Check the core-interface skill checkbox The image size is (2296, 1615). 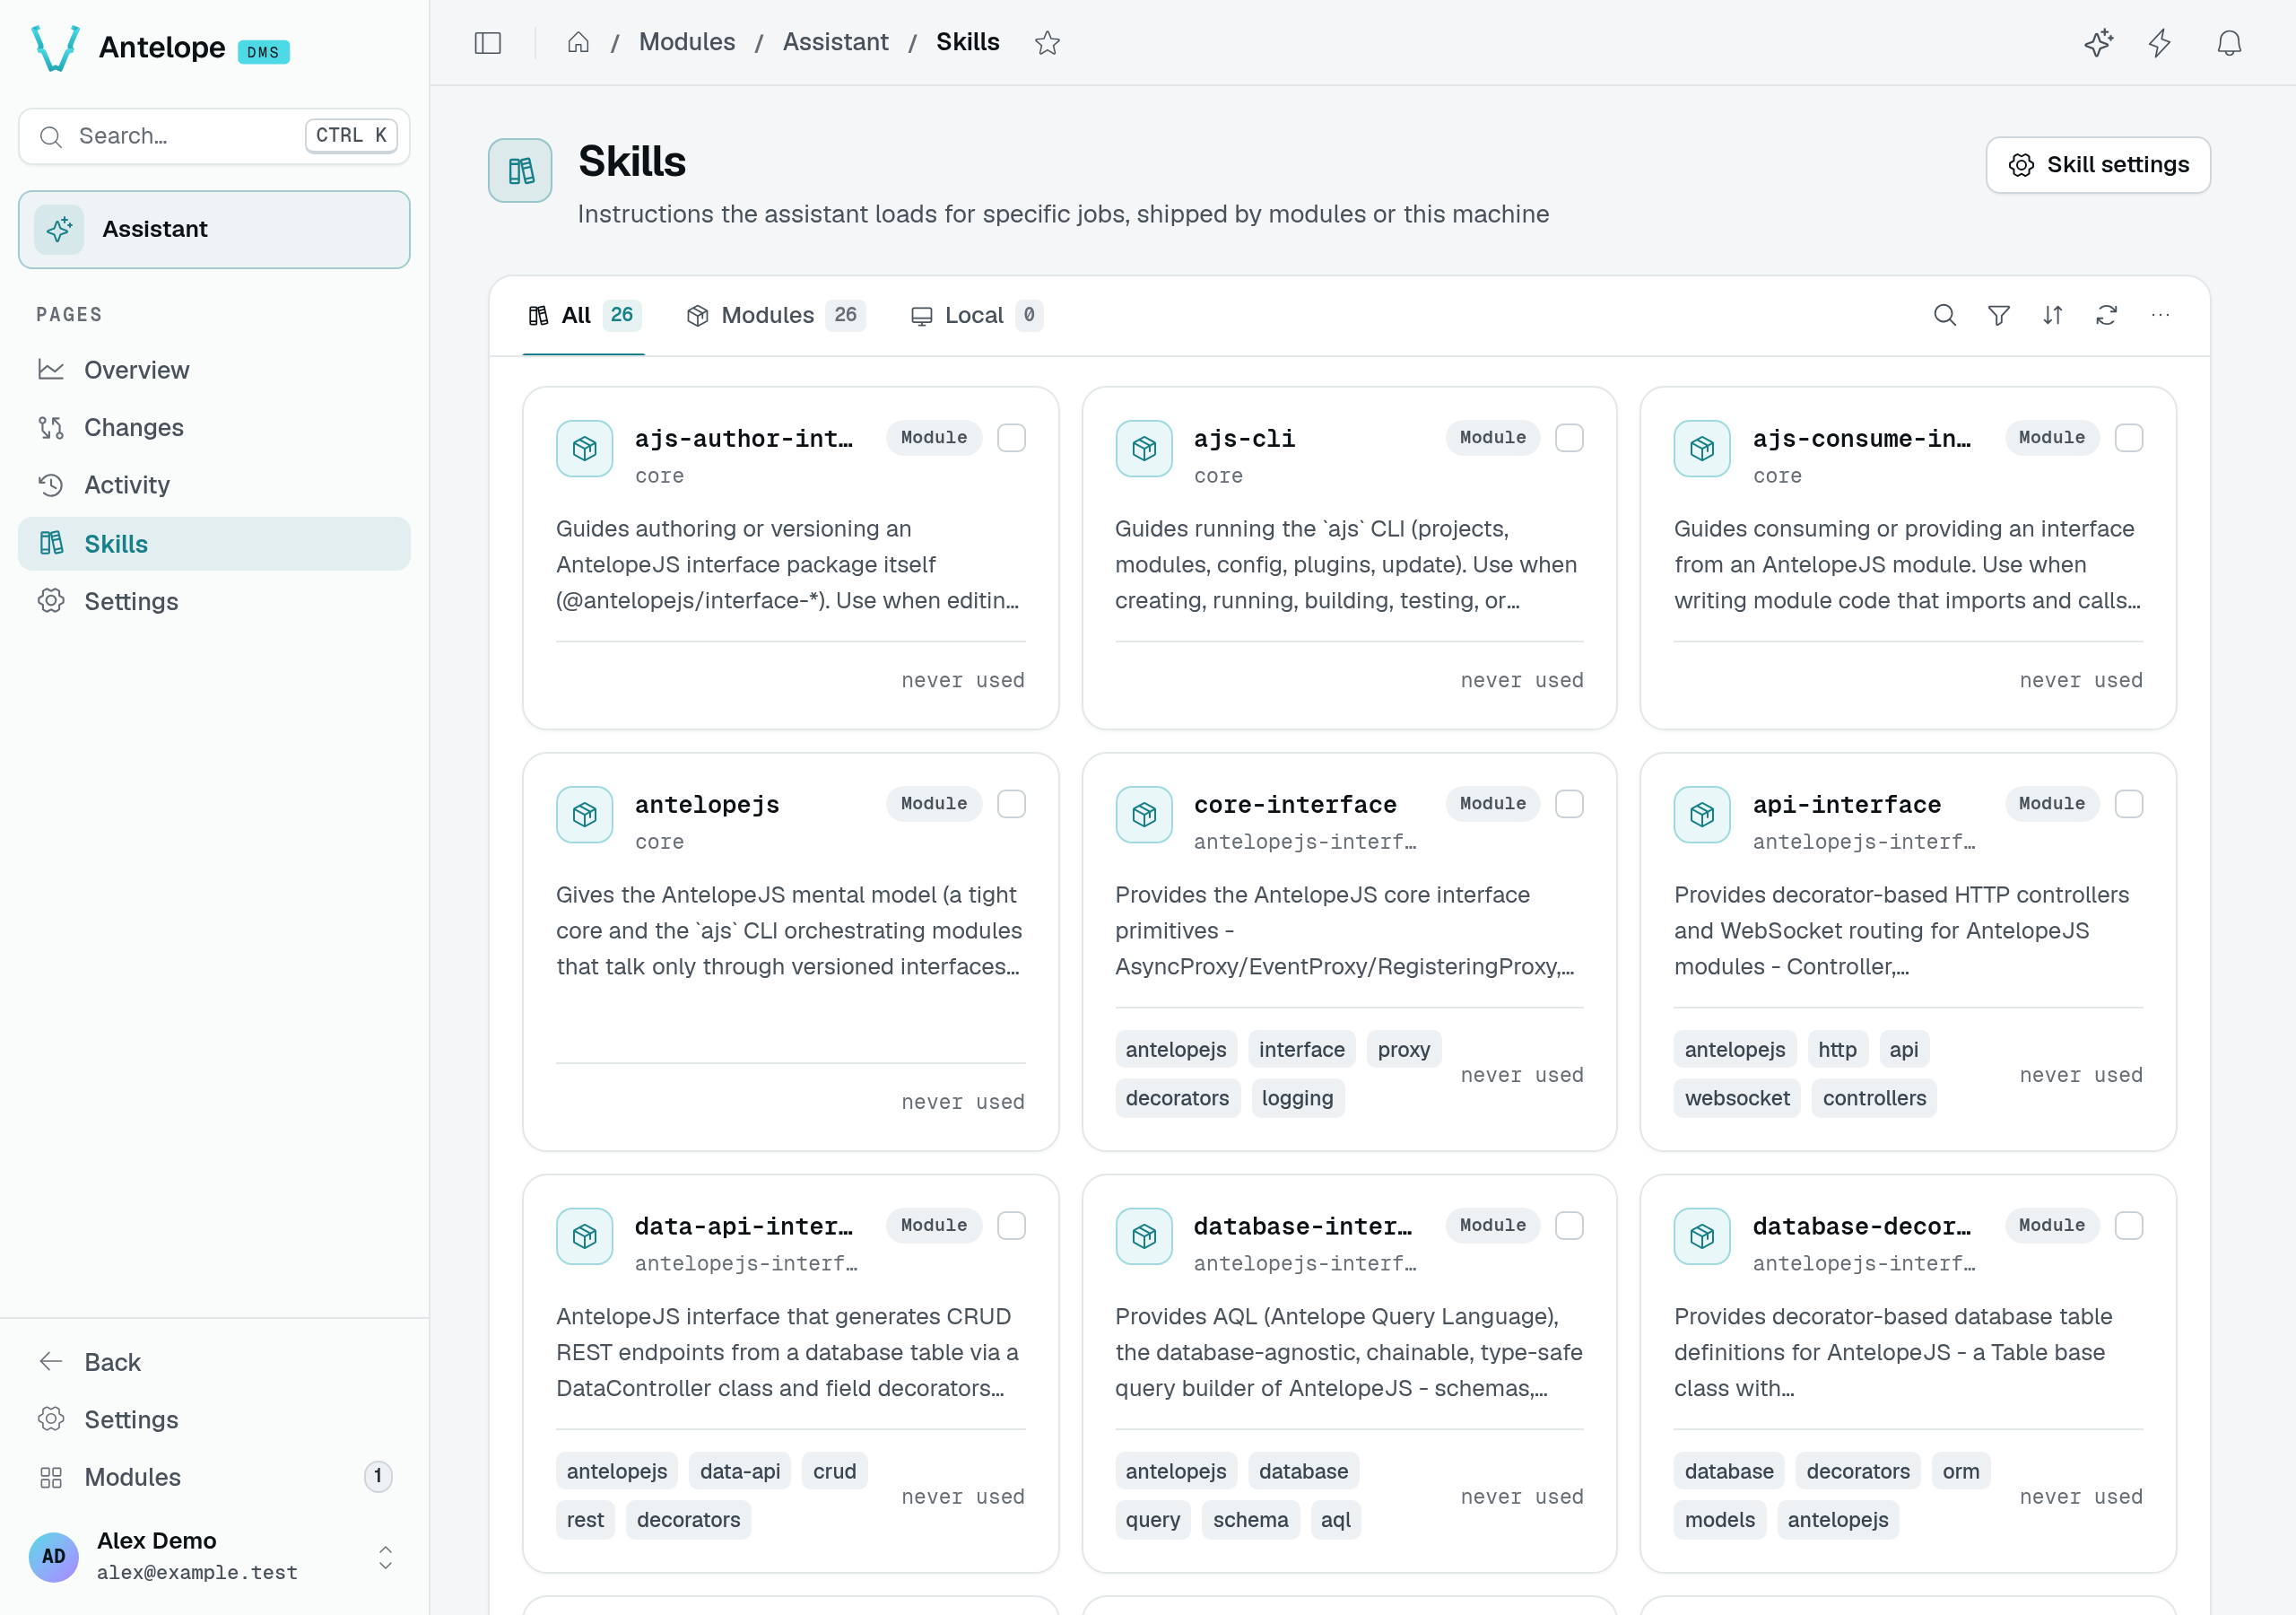(x=1569, y=804)
